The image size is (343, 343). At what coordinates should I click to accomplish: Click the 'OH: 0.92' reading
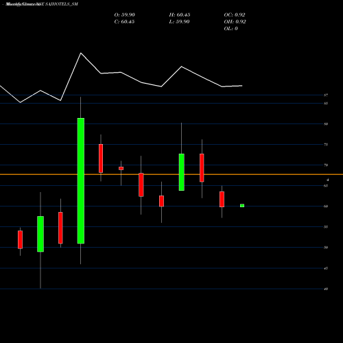click(x=235, y=22)
